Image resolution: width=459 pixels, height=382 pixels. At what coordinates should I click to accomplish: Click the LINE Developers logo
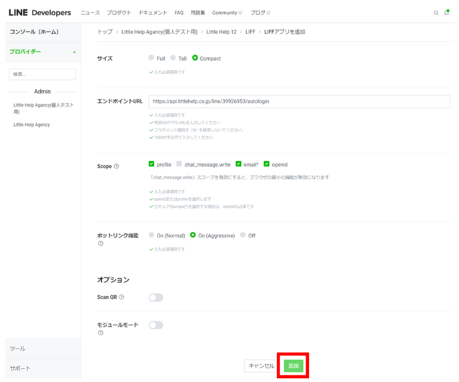tap(39, 13)
